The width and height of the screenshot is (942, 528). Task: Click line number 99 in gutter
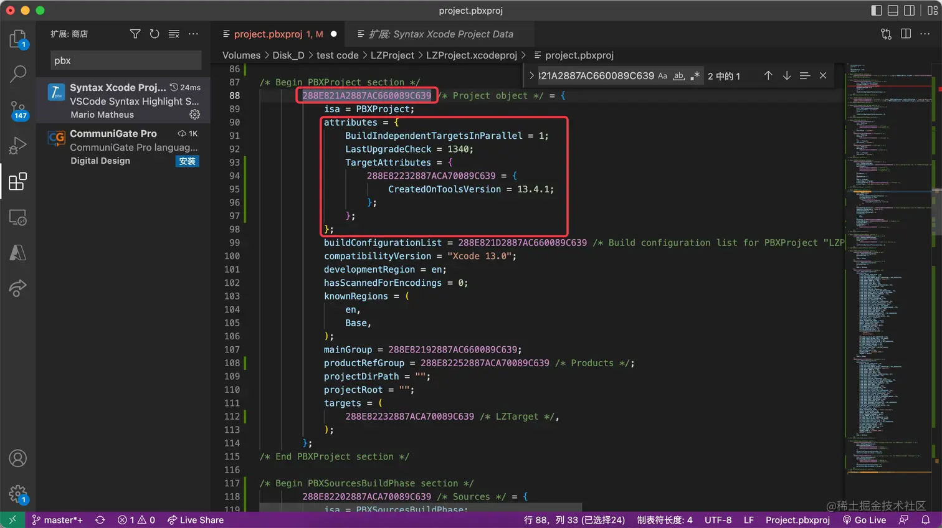(234, 243)
